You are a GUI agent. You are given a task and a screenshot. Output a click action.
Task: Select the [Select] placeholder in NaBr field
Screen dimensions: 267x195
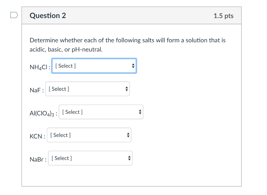(x=62, y=158)
